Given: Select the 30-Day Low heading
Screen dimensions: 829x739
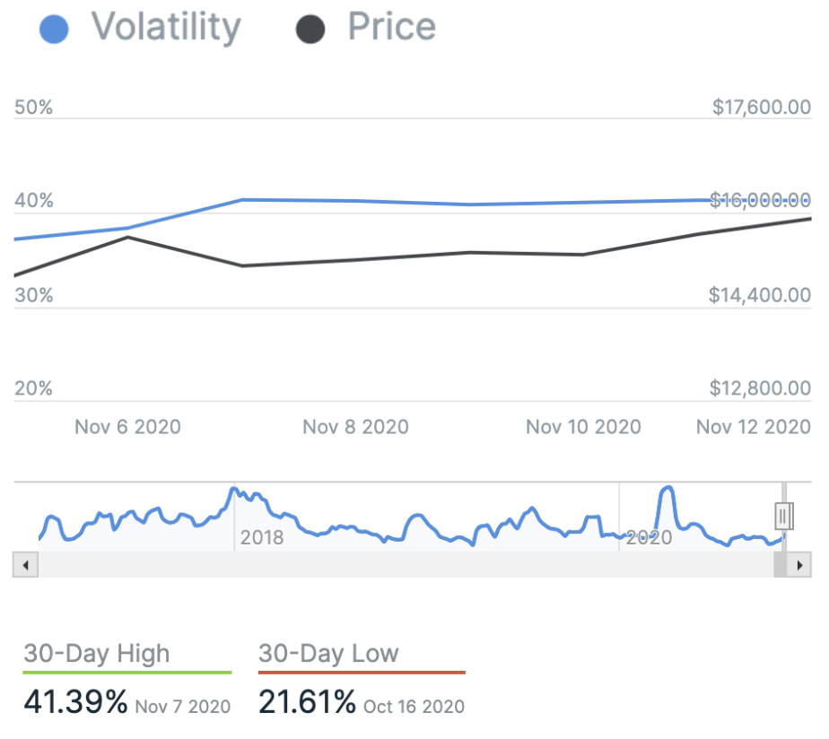Looking at the screenshot, I should 327,653.
